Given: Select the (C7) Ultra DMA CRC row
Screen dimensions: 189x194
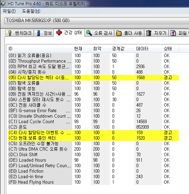Looking at the screenshot, I should click(93, 149).
